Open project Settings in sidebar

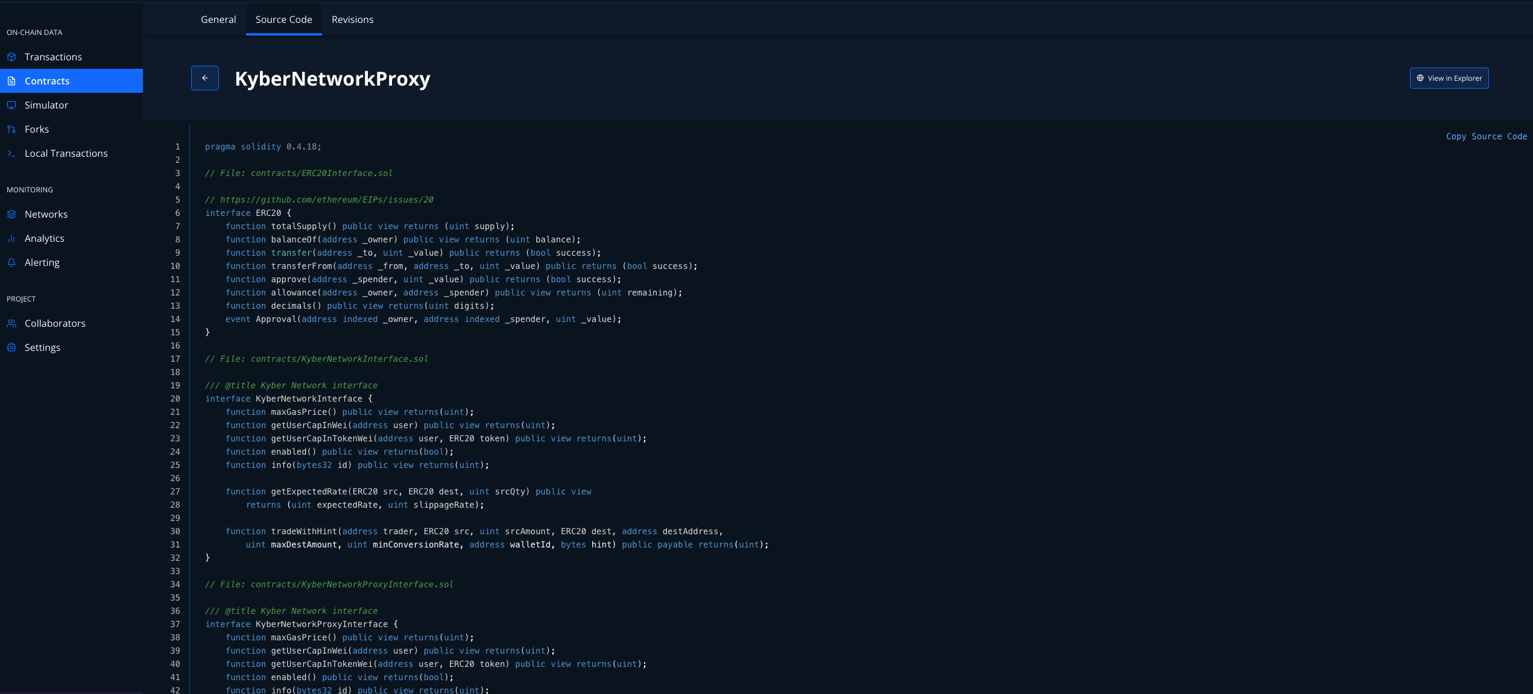[x=71, y=347]
